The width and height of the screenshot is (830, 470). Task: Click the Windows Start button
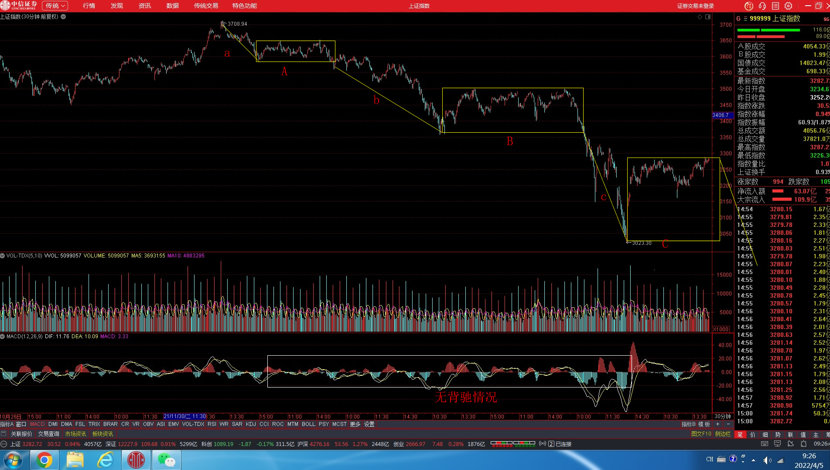point(13,460)
